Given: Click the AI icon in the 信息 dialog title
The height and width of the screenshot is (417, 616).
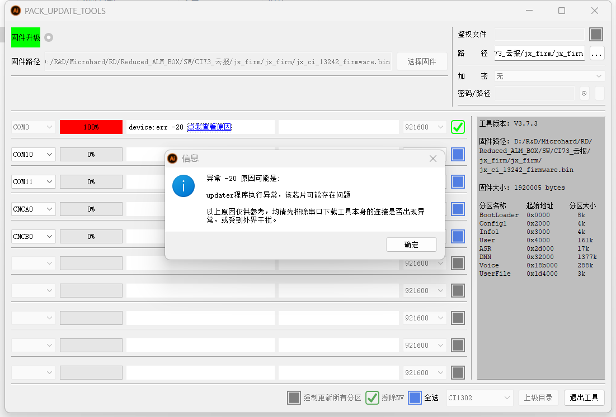Looking at the screenshot, I should (172, 159).
